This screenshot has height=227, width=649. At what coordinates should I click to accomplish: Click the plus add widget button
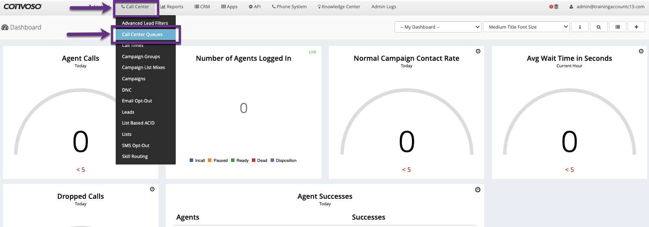(x=636, y=27)
